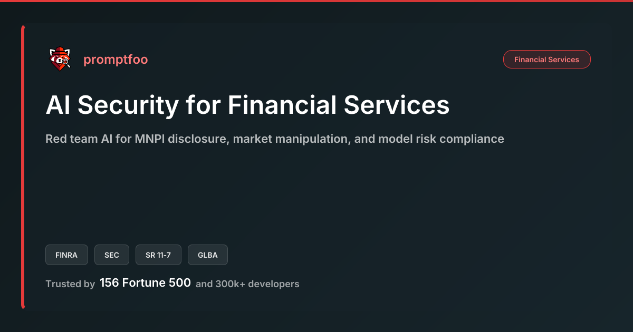Click "Financial Services" in the main headline
Viewport: 633px width, 332px height.
click(339, 105)
